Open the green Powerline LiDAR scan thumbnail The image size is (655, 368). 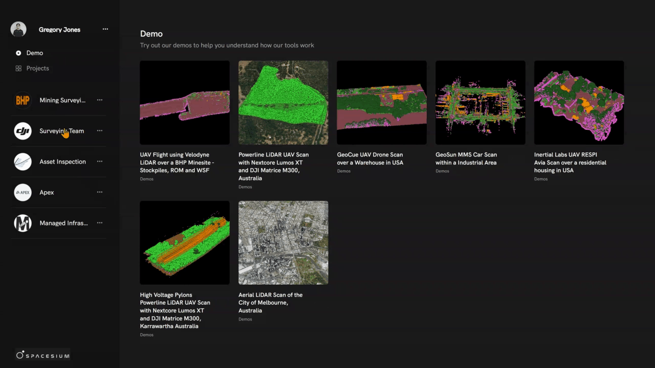(x=283, y=103)
